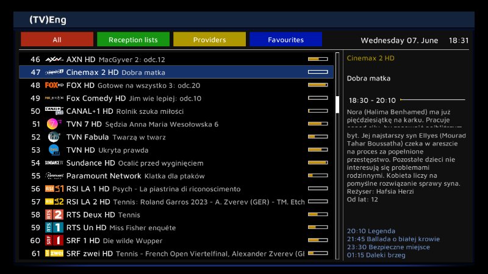Click the Paramount Network channel logo
The height and width of the screenshot is (274, 488).
(54, 176)
